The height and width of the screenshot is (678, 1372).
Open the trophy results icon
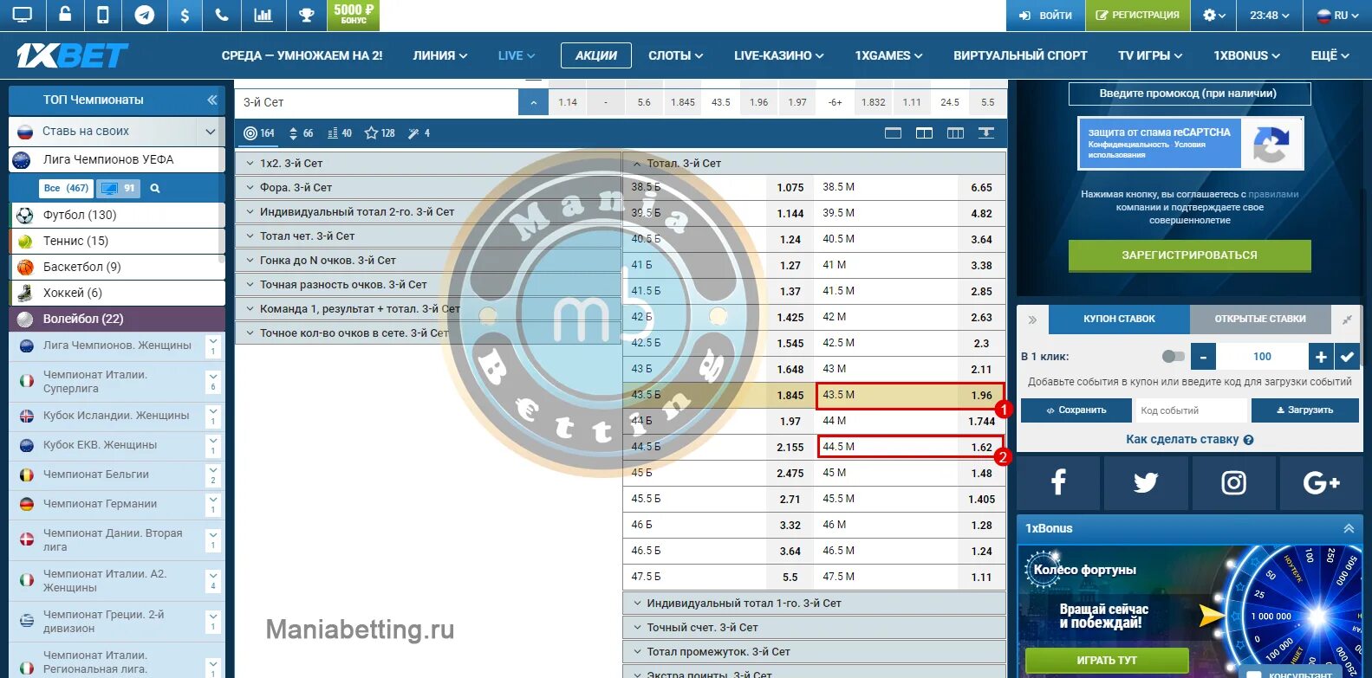point(306,15)
